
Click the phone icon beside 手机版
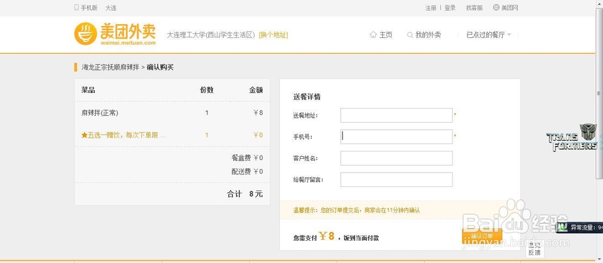click(77, 8)
